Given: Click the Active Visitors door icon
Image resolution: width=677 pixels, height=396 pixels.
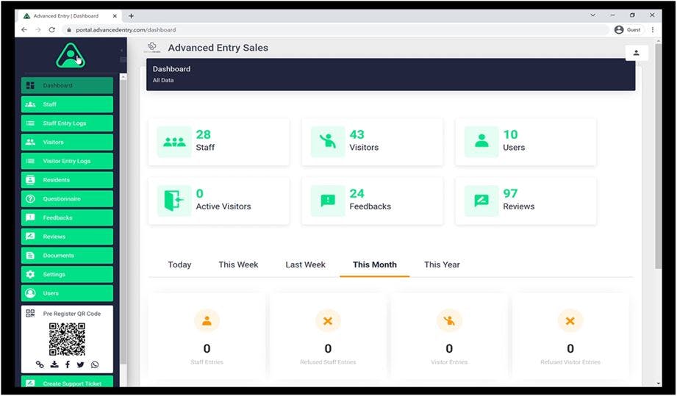Looking at the screenshot, I should (x=174, y=201).
